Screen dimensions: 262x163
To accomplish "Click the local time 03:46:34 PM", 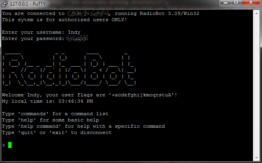I will point(76,101).
